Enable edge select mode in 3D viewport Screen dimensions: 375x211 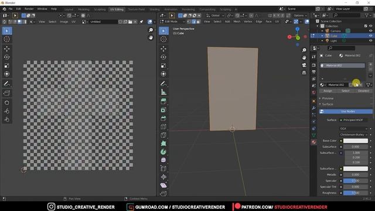pyautogui.click(x=194, y=22)
